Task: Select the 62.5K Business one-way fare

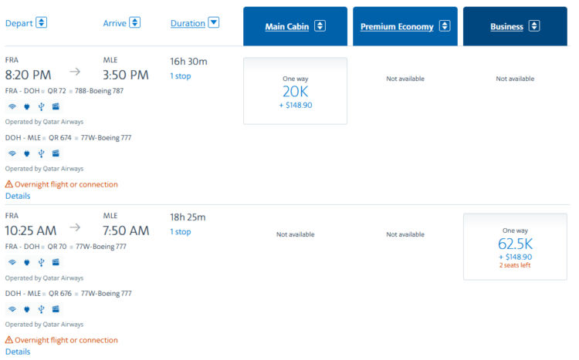Action: click(515, 247)
